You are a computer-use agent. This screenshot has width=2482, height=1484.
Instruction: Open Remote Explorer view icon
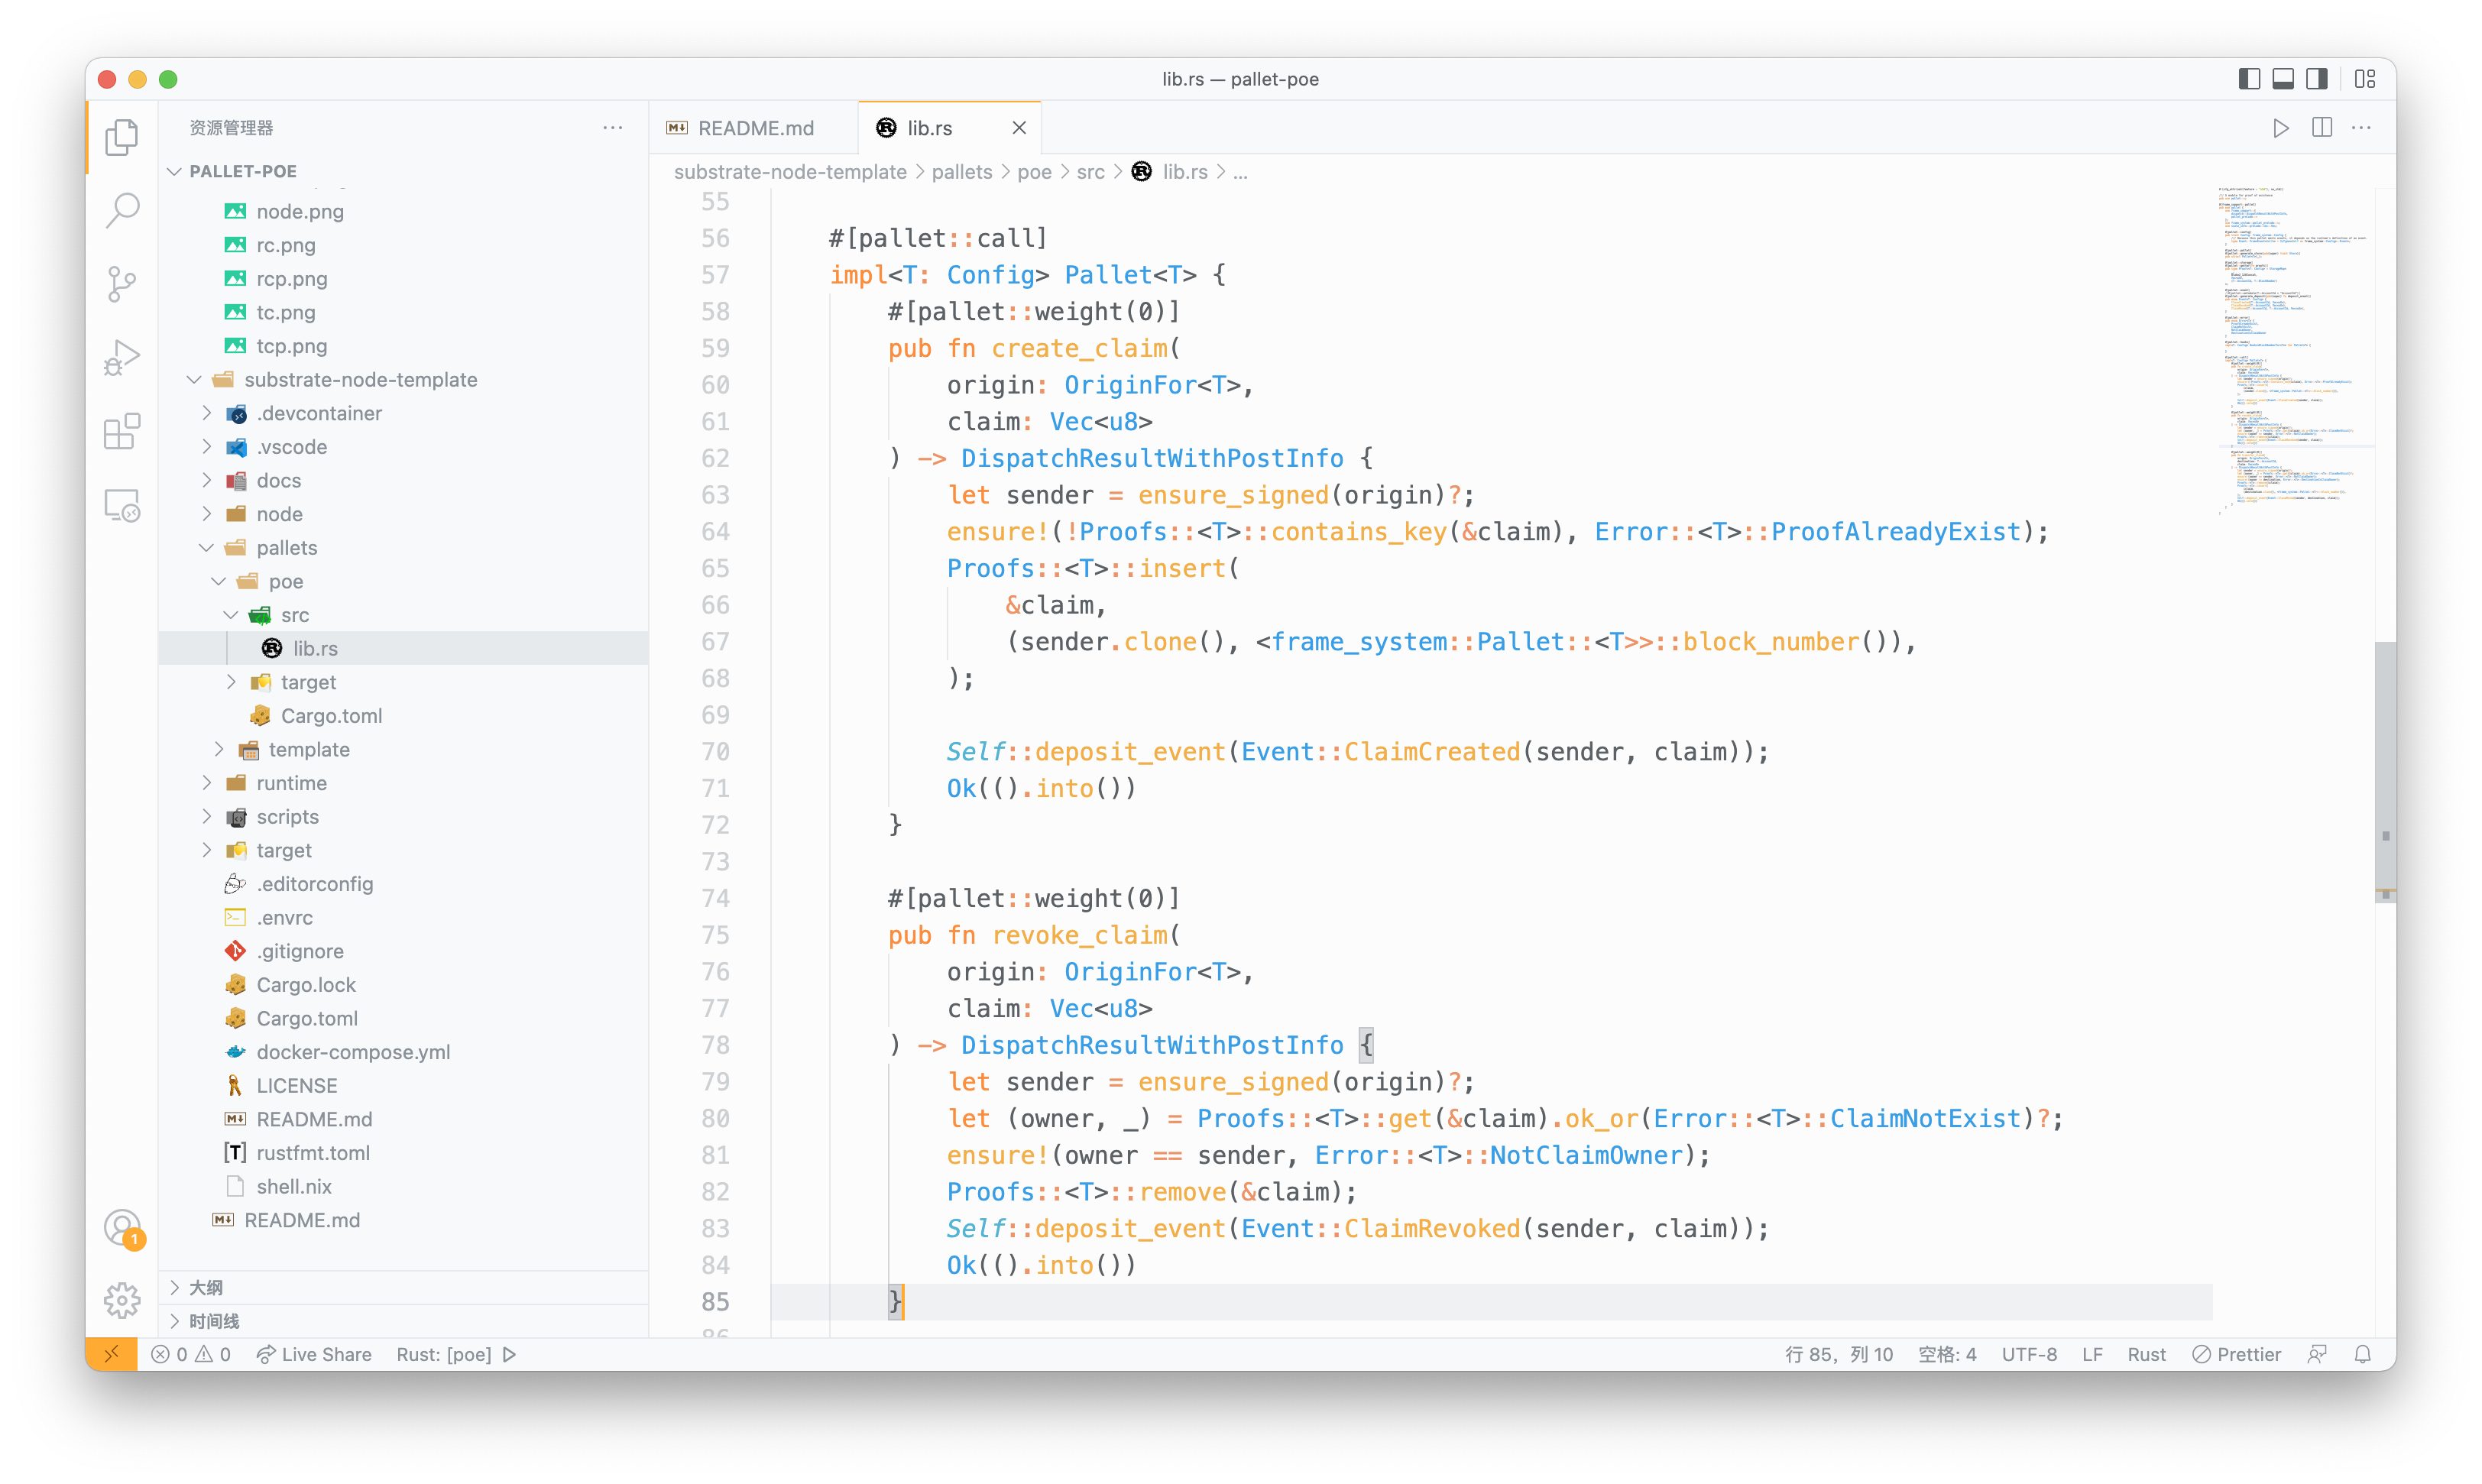coord(122,505)
